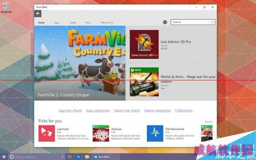Open the Windows Start button

click(x=4, y=157)
